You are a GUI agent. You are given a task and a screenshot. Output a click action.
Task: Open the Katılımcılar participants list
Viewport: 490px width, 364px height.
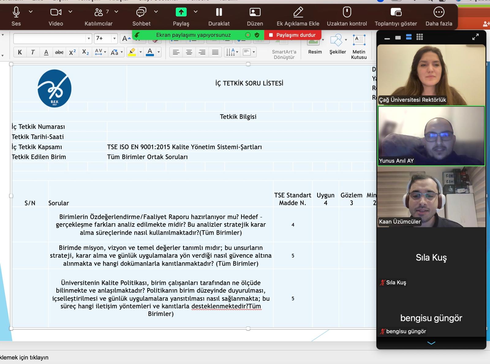pos(99,13)
